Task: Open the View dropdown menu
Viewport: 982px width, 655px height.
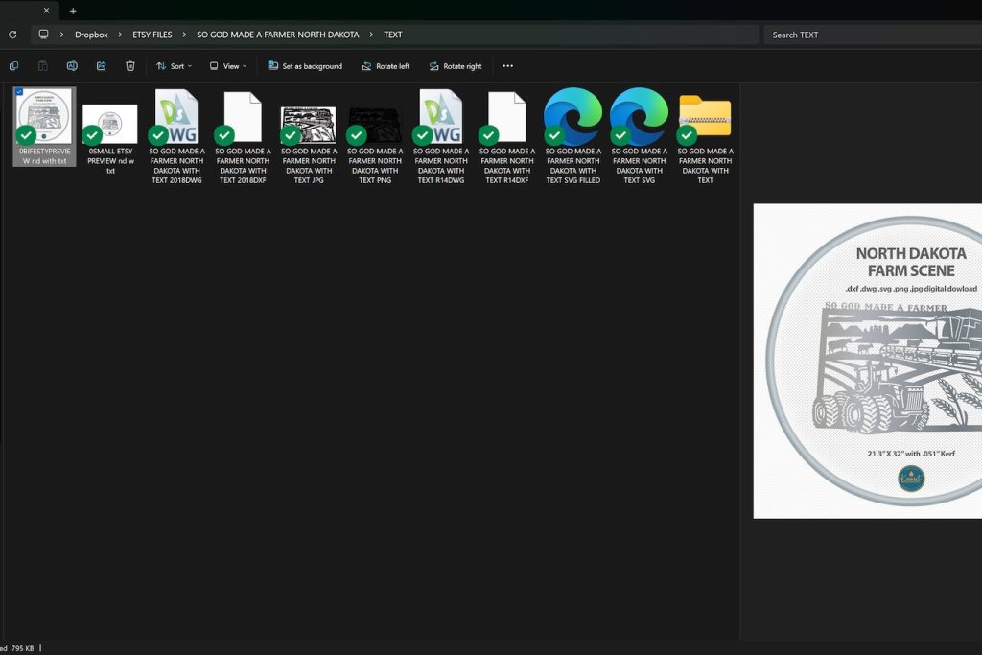Action: tap(228, 66)
